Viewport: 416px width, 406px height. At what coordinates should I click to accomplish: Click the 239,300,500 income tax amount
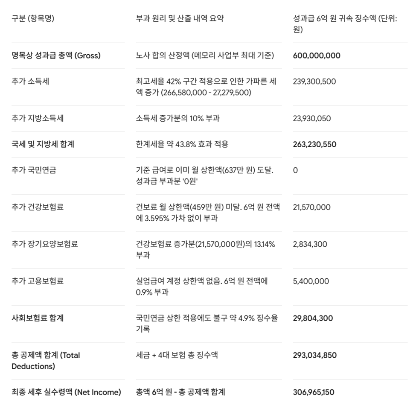[314, 82]
